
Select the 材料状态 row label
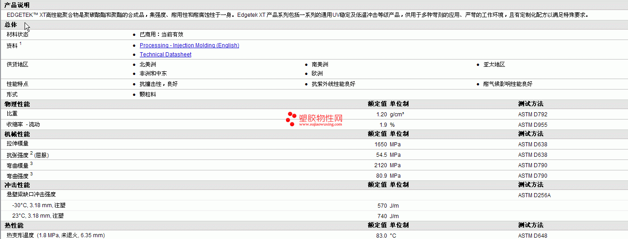click(18, 35)
